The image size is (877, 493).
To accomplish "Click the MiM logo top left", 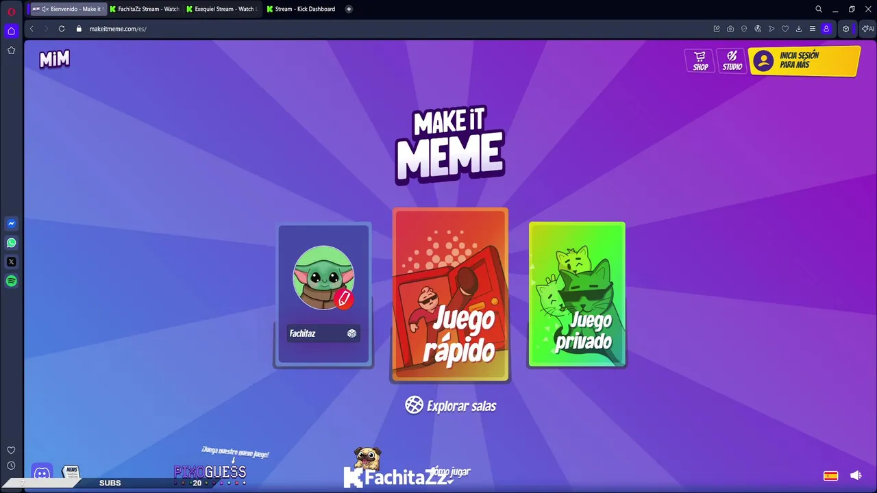I will (x=54, y=60).
